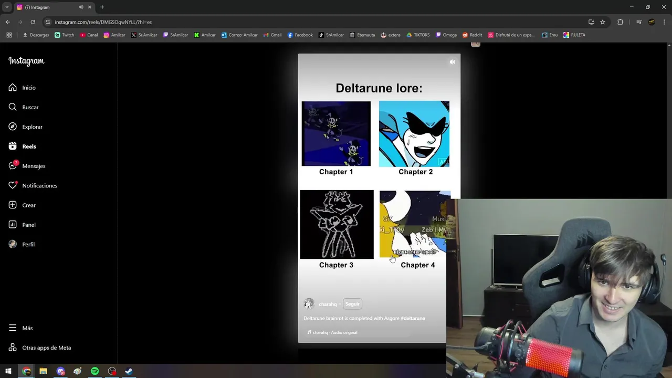This screenshot has width=672, height=378.
Task: Open the Perfil avatar icon
Action: (x=13, y=244)
